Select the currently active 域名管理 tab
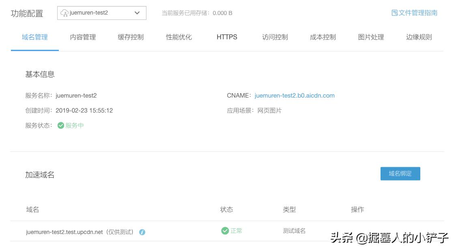456x251 pixels. click(x=34, y=37)
